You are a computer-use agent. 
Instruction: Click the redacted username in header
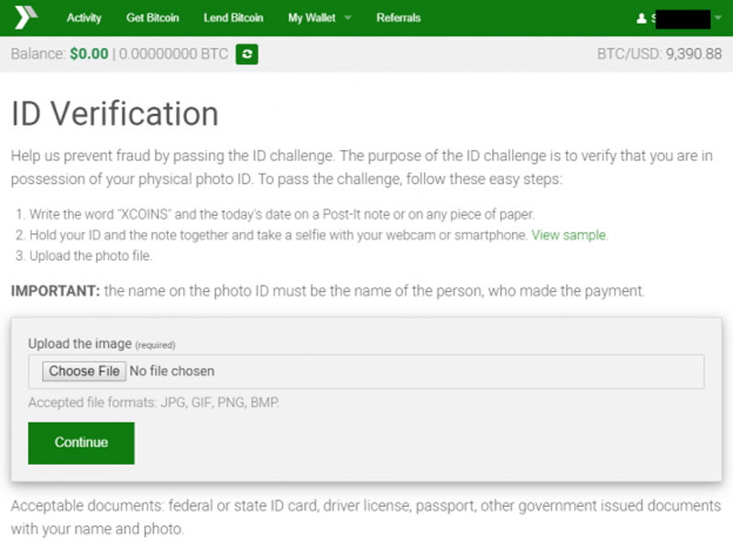point(680,18)
